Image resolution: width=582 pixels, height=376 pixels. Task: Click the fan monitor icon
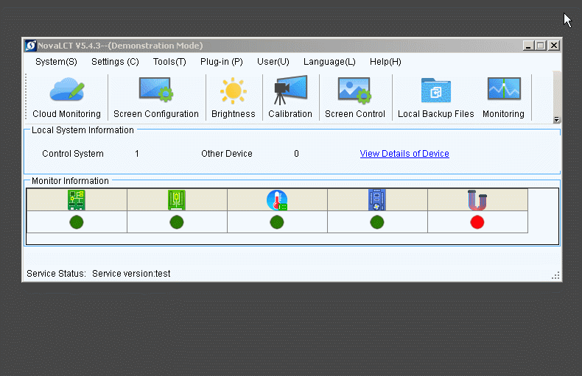click(377, 199)
